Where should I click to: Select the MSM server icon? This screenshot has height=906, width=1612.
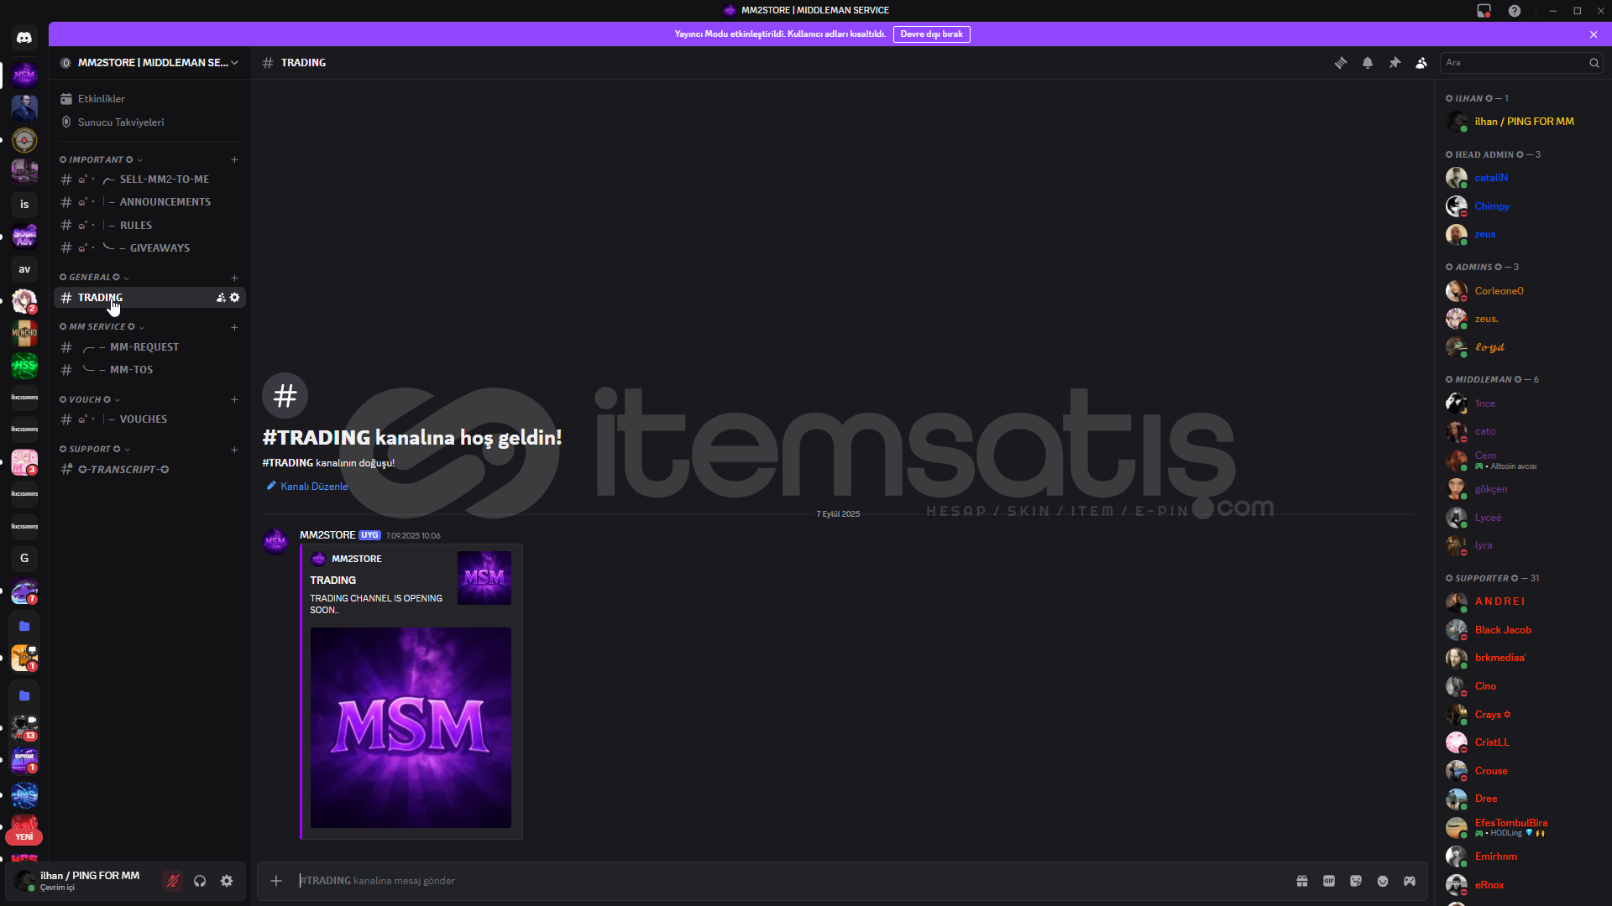[24, 75]
